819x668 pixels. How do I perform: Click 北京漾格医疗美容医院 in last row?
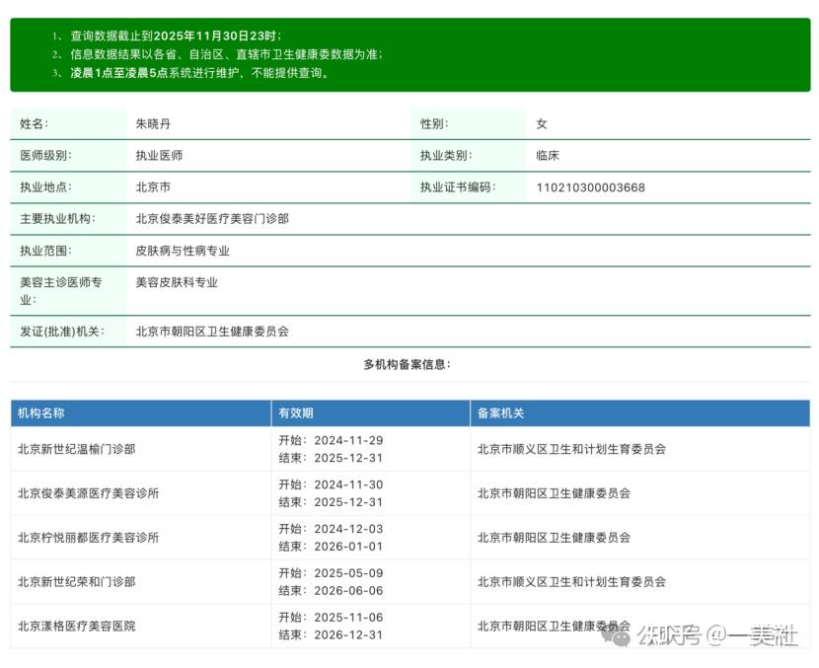point(79,626)
